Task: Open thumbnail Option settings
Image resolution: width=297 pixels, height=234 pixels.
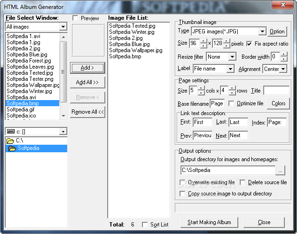Action: 277,31
